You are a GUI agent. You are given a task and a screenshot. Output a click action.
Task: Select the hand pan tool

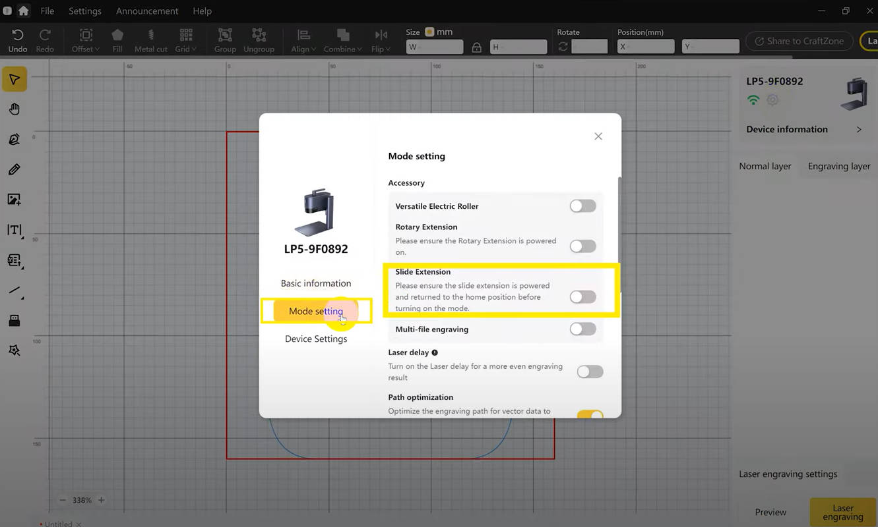click(15, 109)
